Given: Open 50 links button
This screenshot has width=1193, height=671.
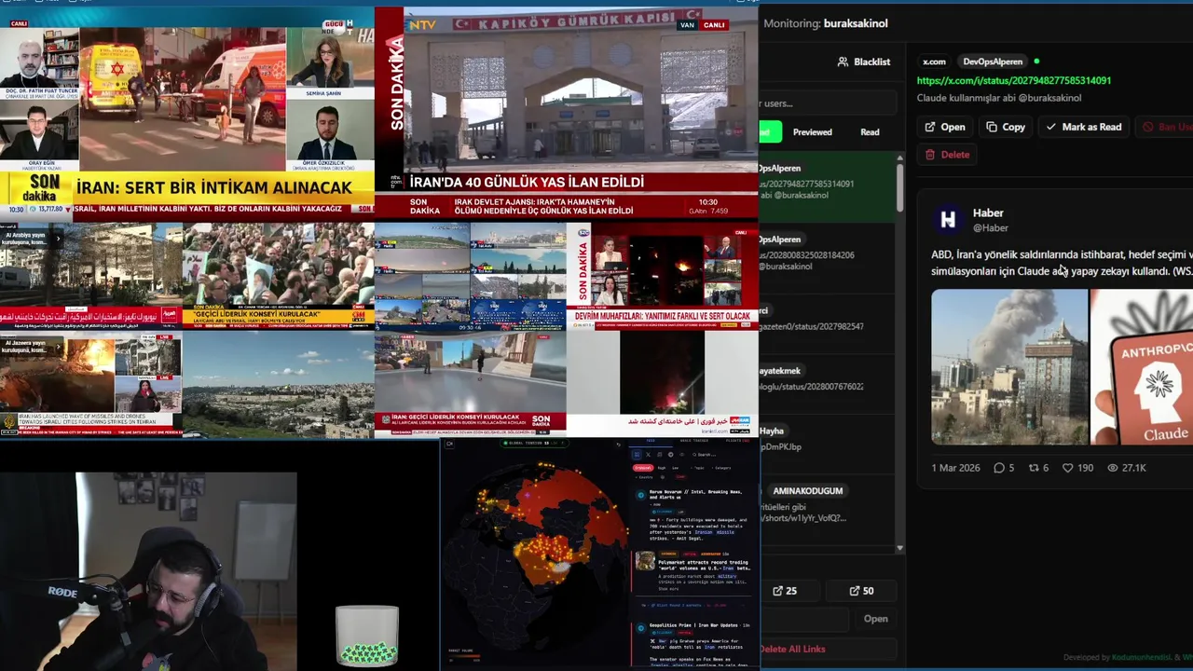Looking at the screenshot, I should 861,591.
